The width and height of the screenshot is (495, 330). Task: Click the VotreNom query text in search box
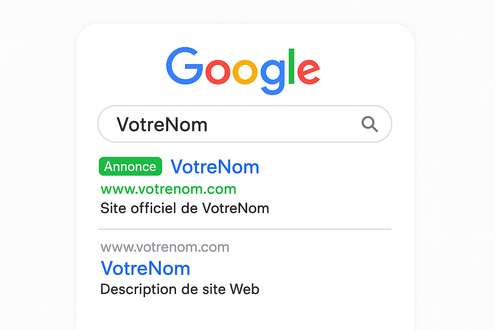[162, 125]
